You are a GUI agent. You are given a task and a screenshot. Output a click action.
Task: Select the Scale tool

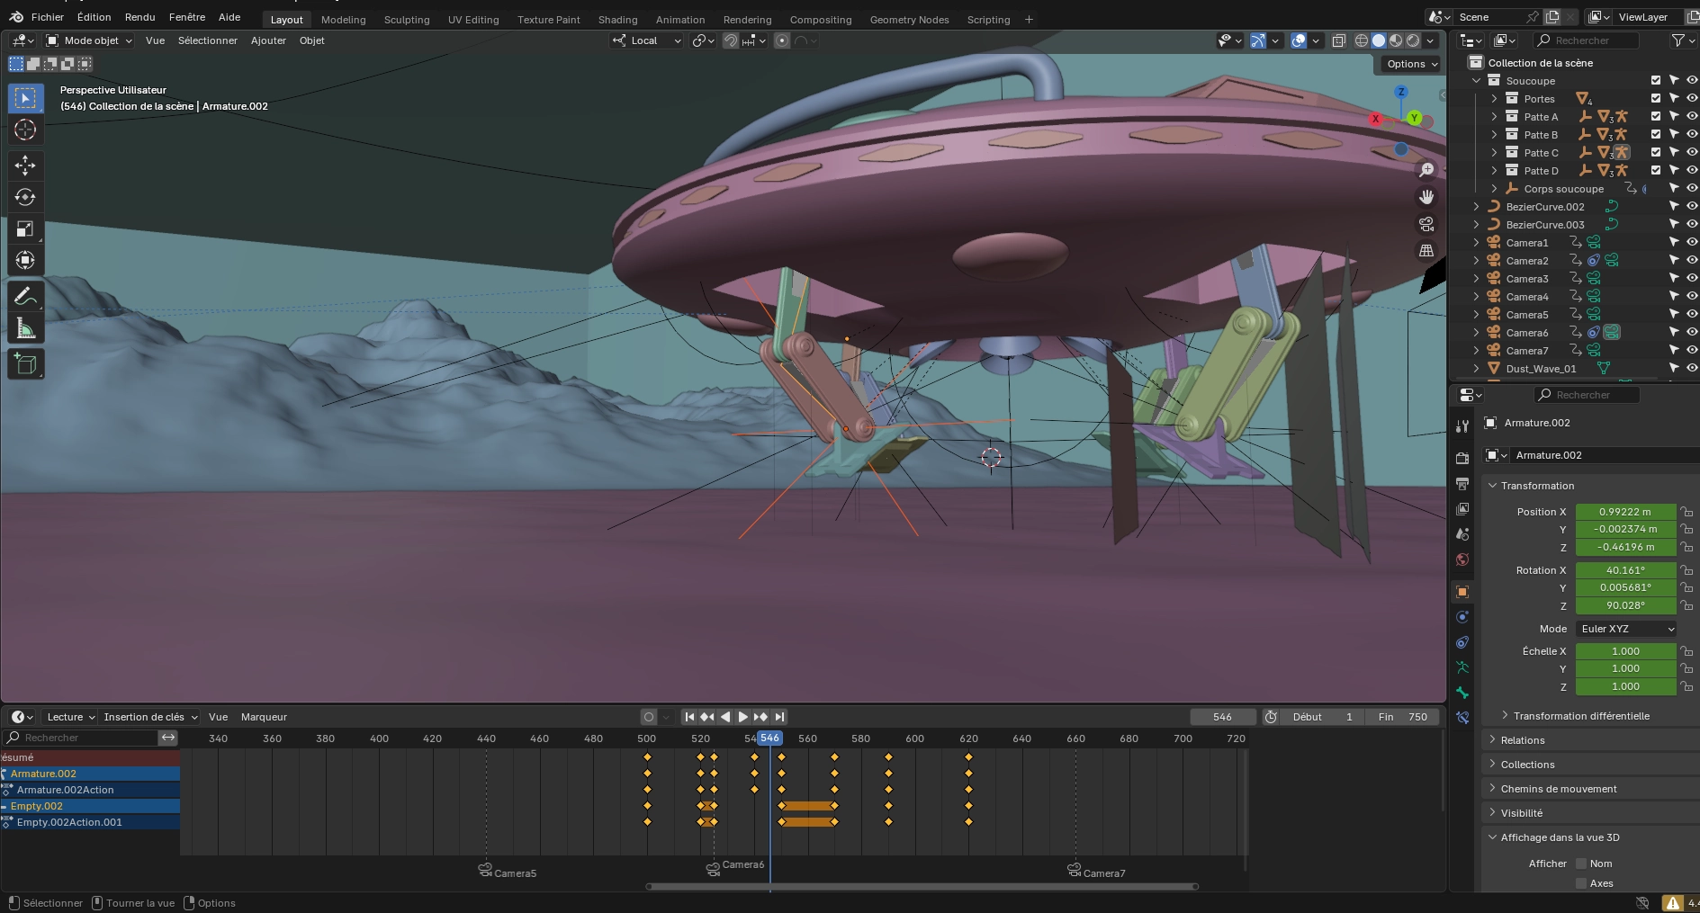tap(25, 229)
